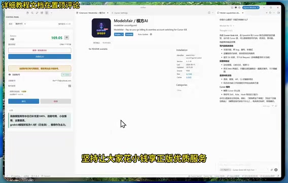The height and width of the screenshot is (183, 288).
Task: Click the wide blue button below the outlined button
Action: pos(40,56)
